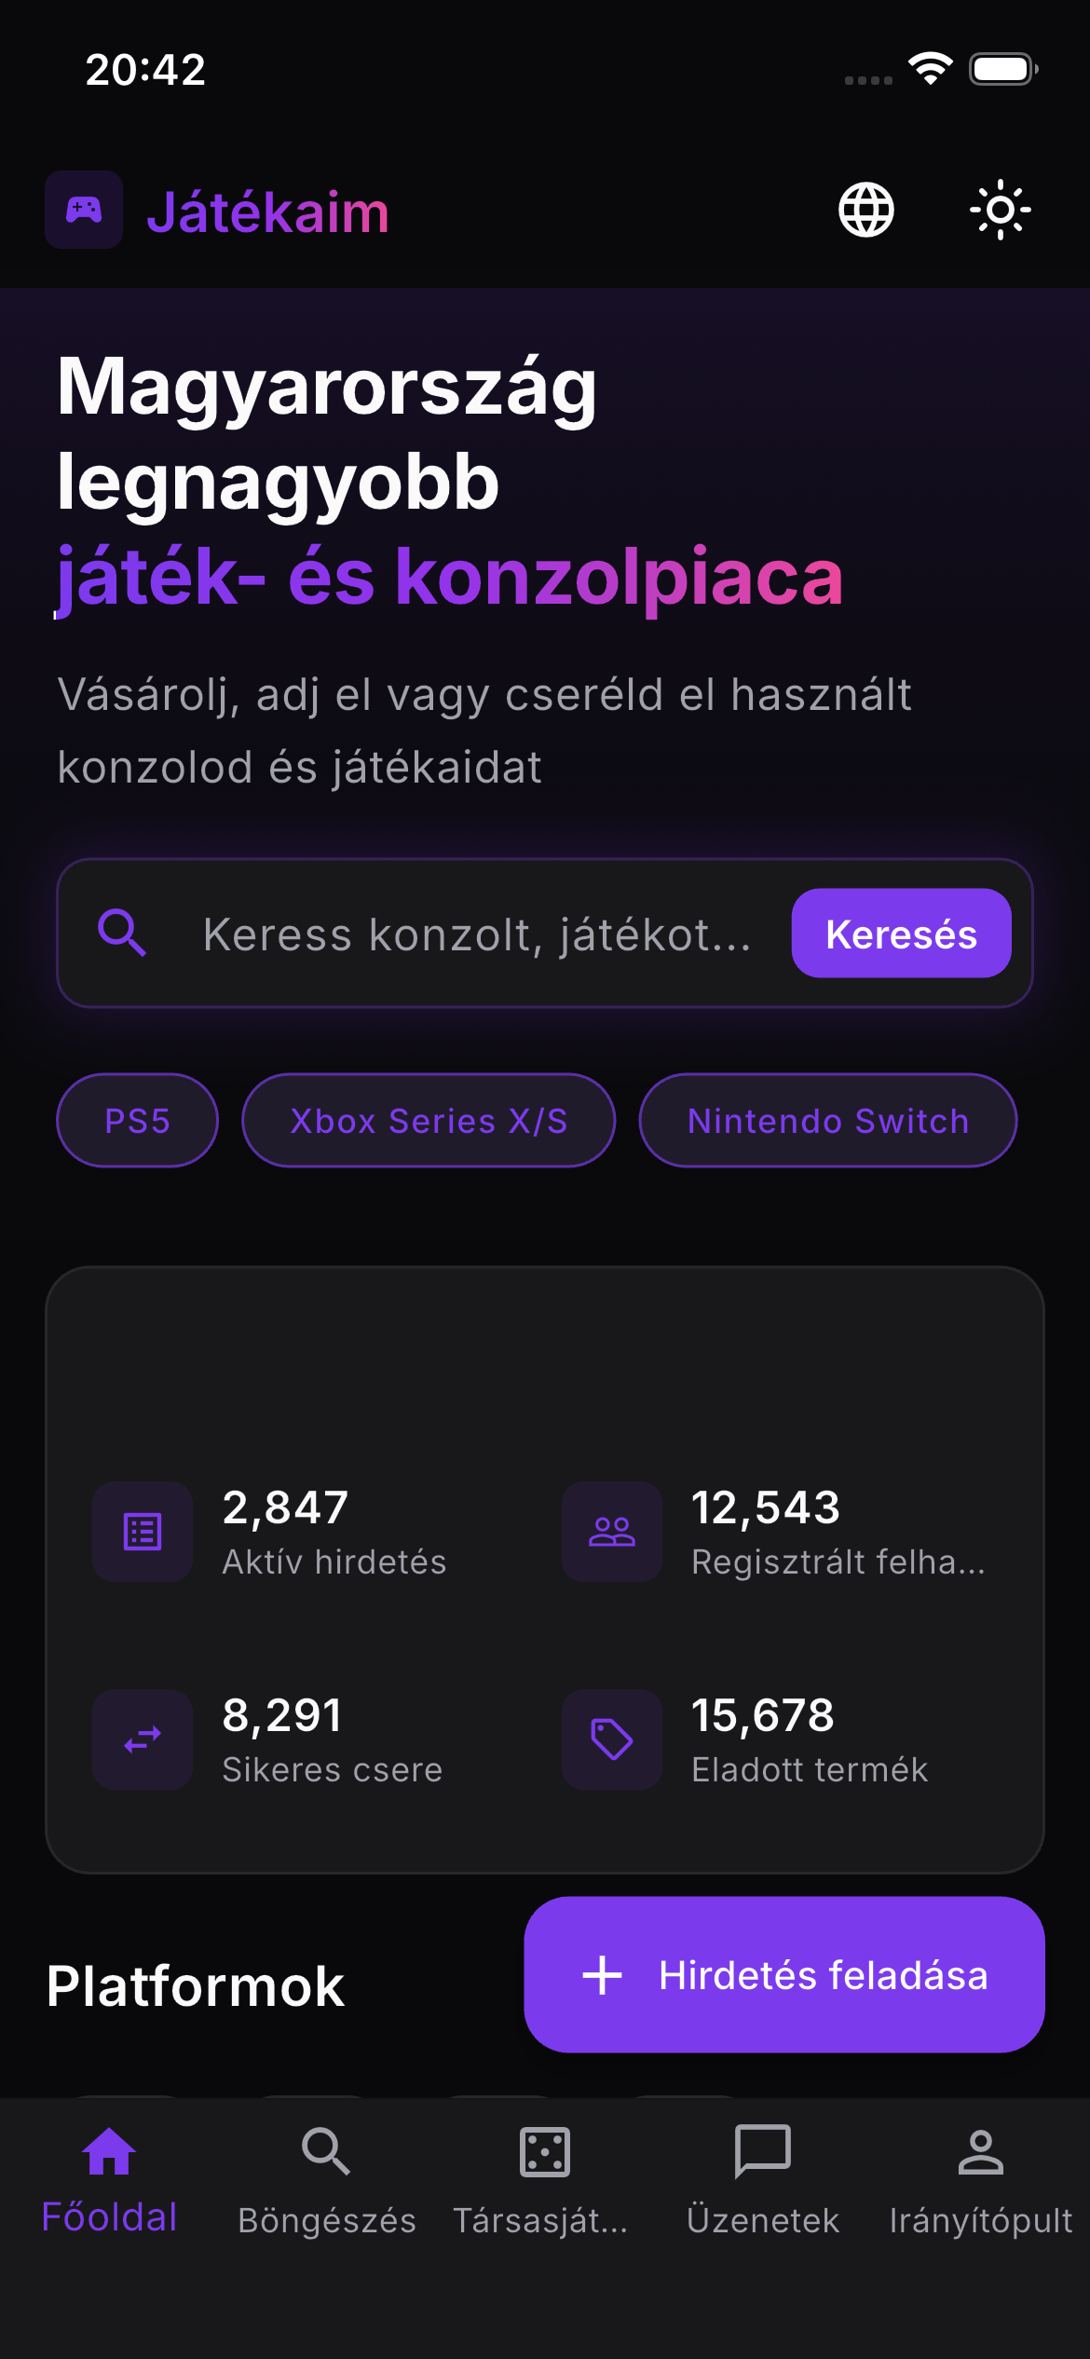Viewport: 1090px width, 2359px height.
Task: Open the Irányítópult profile tab
Action: click(980, 2181)
